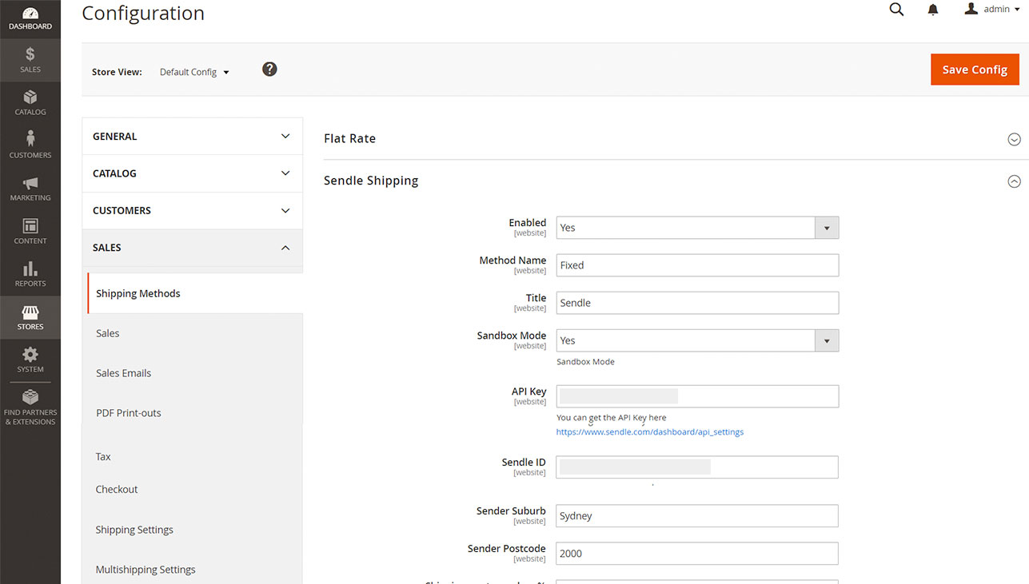Open the notifications bell icon

point(932,10)
